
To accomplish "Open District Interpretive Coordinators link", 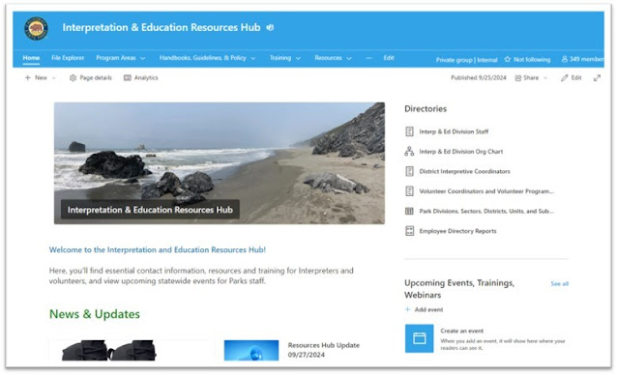I will click(464, 171).
